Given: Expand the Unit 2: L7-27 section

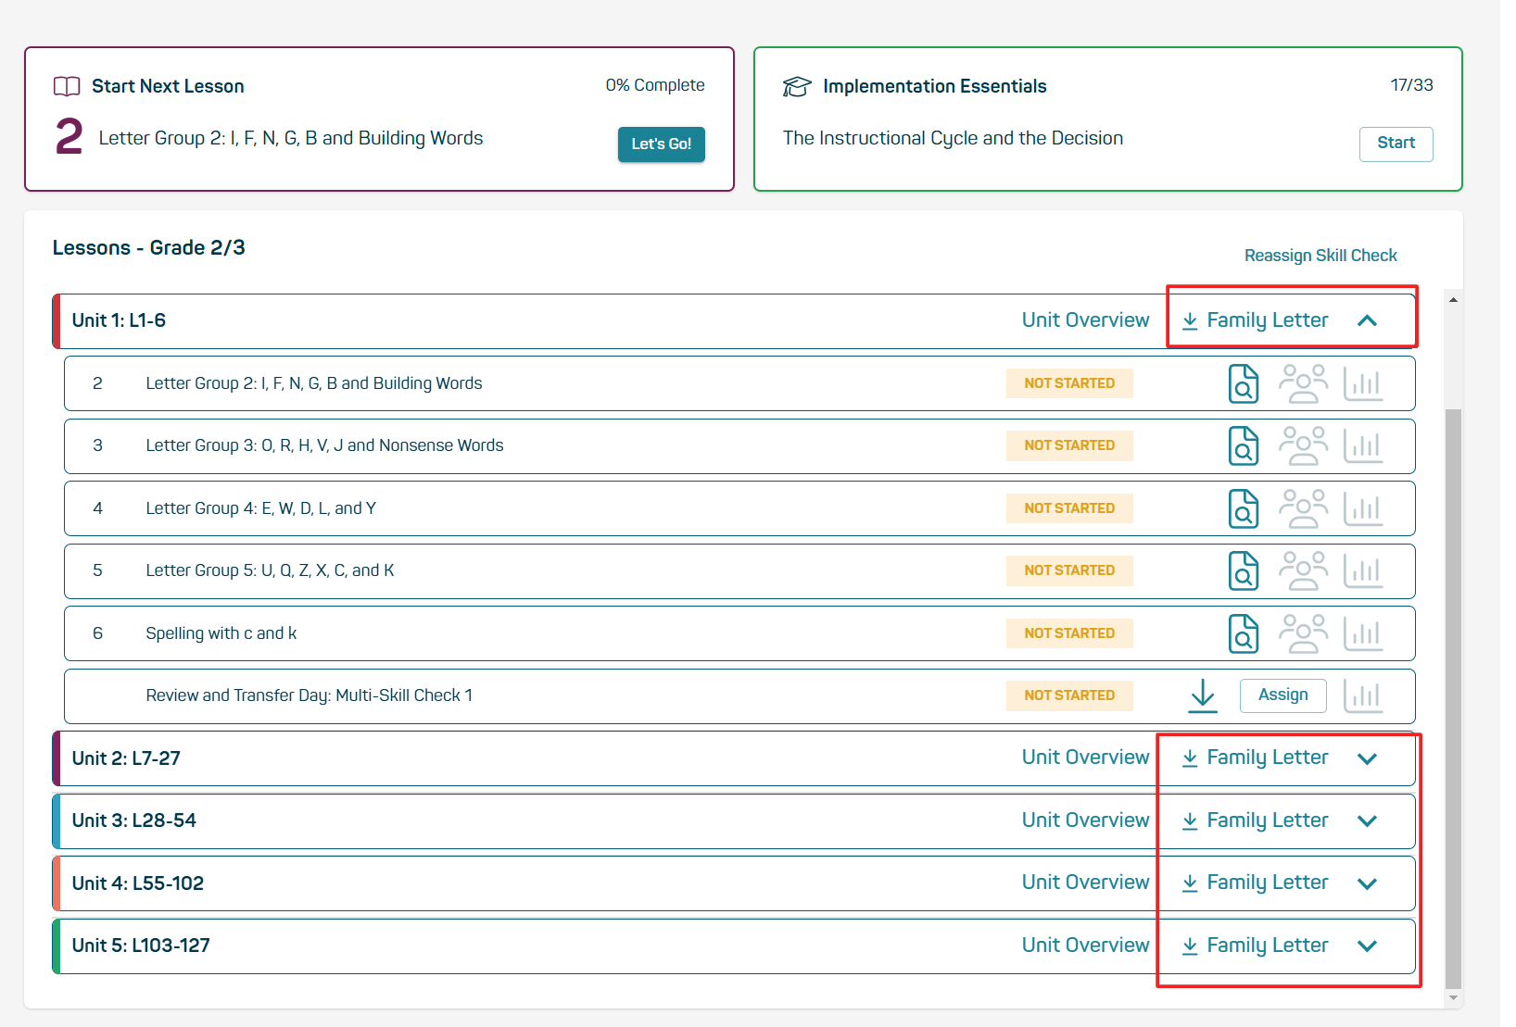Looking at the screenshot, I should tap(1367, 758).
